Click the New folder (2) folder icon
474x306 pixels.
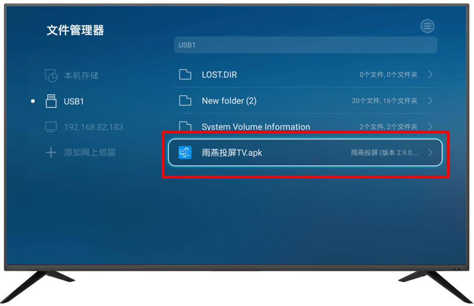185,100
